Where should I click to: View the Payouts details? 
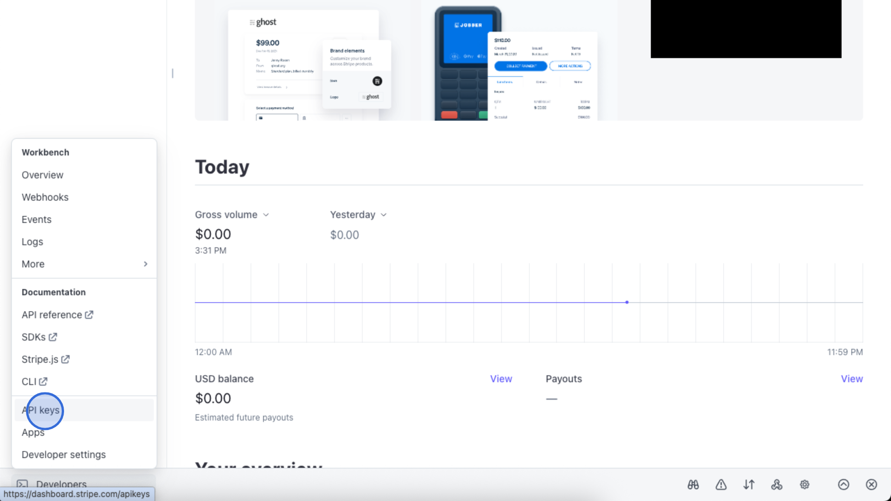click(852, 379)
